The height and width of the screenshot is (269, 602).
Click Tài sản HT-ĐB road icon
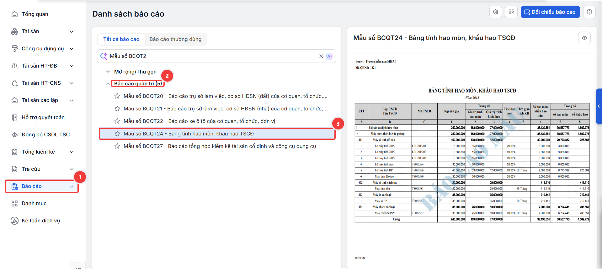14,66
